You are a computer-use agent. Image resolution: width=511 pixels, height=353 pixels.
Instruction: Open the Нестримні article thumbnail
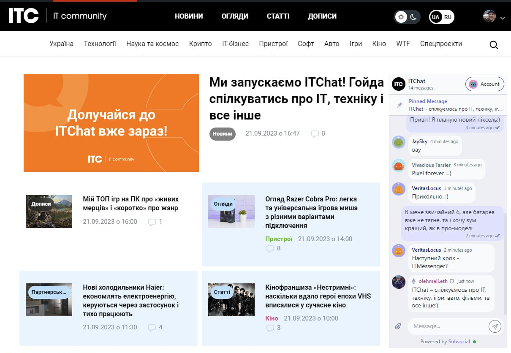231,300
